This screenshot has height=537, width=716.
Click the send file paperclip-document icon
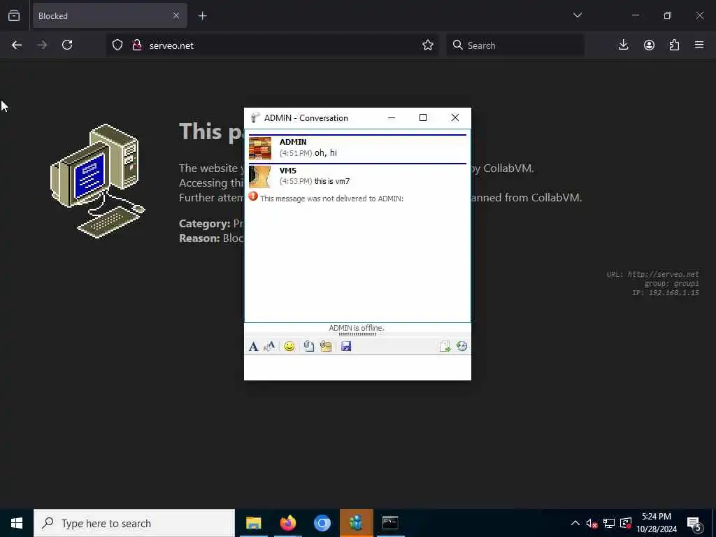pyautogui.click(x=308, y=347)
